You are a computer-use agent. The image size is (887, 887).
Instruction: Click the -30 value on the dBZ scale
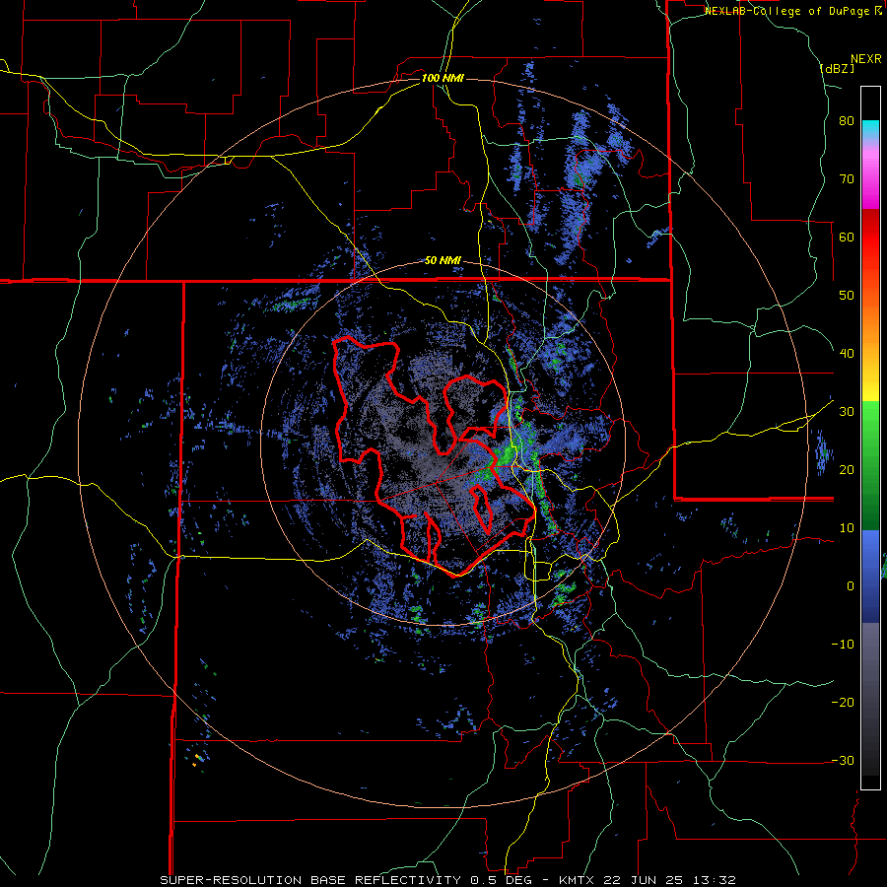(843, 761)
